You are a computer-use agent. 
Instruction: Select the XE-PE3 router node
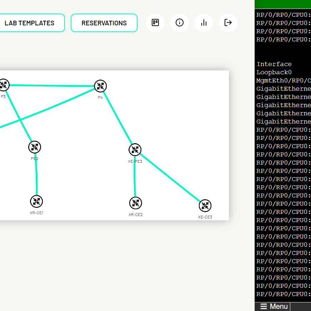[135, 150]
